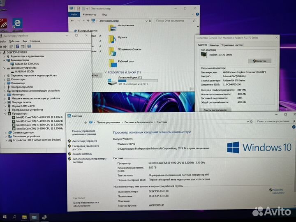The height and width of the screenshot is (222, 296).
Task: Switch to Монитор tab in properties
Action: coord(214,45)
